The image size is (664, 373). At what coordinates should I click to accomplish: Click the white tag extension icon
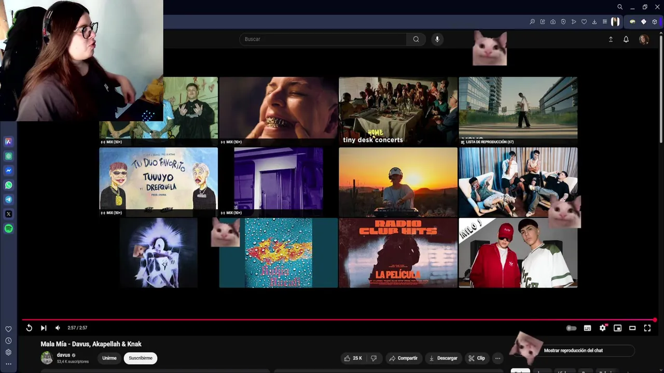click(644, 22)
